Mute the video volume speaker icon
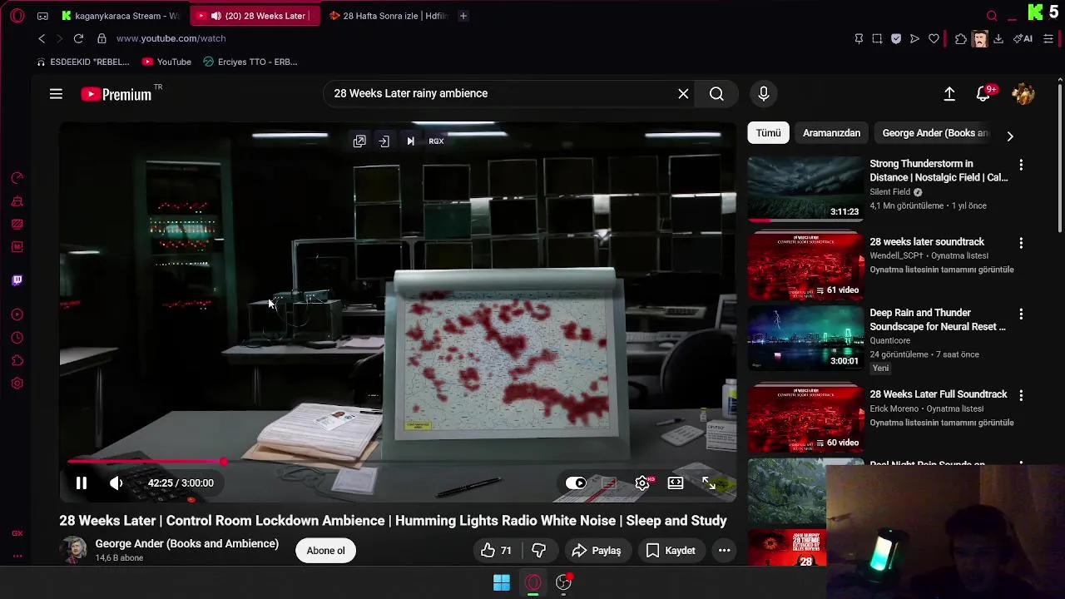1065x599 pixels. pos(116,483)
